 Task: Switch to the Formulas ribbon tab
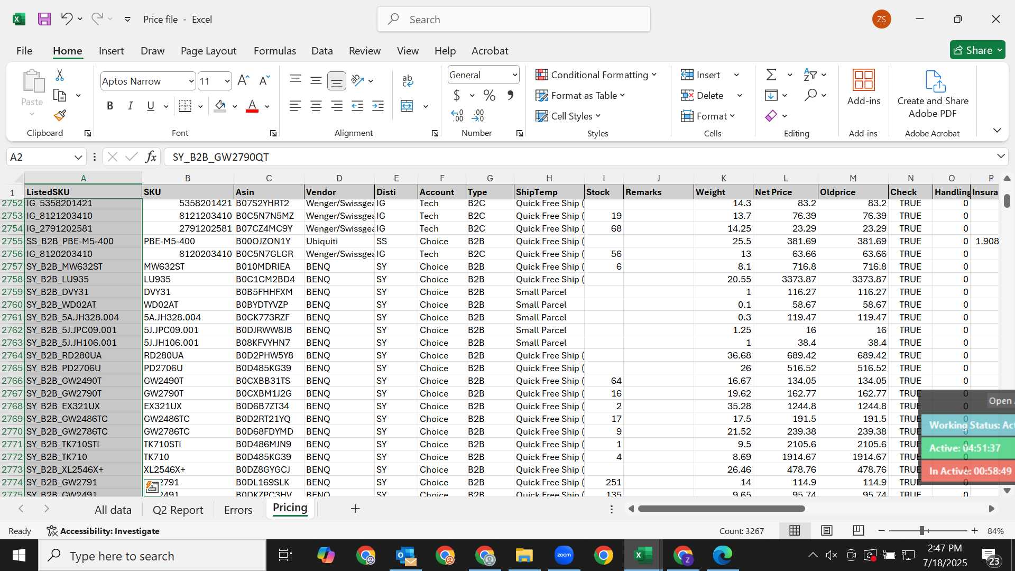pyautogui.click(x=275, y=51)
